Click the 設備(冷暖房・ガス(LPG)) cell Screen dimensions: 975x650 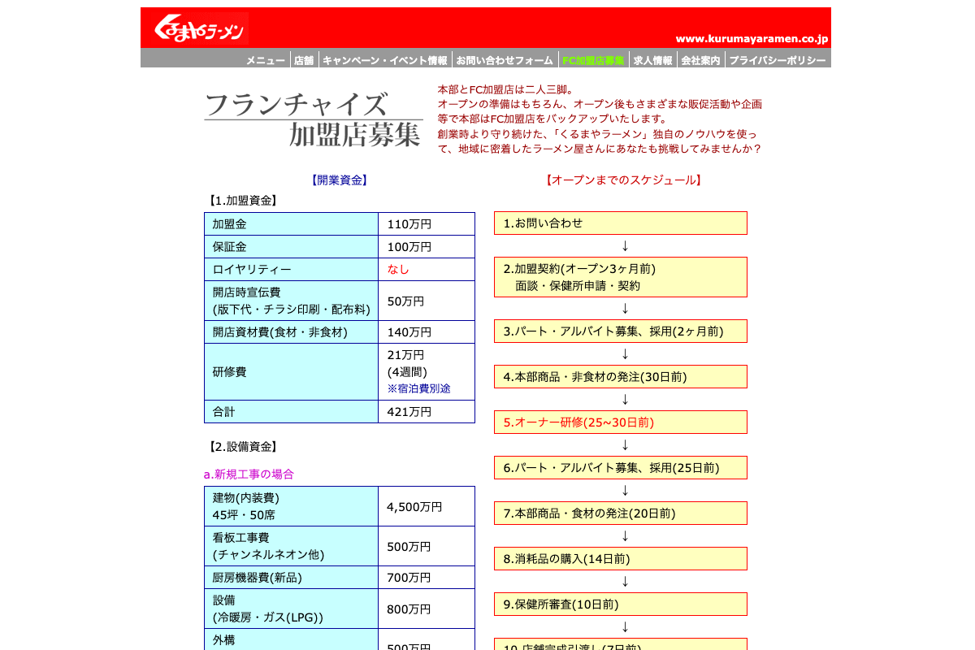pos(291,609)
